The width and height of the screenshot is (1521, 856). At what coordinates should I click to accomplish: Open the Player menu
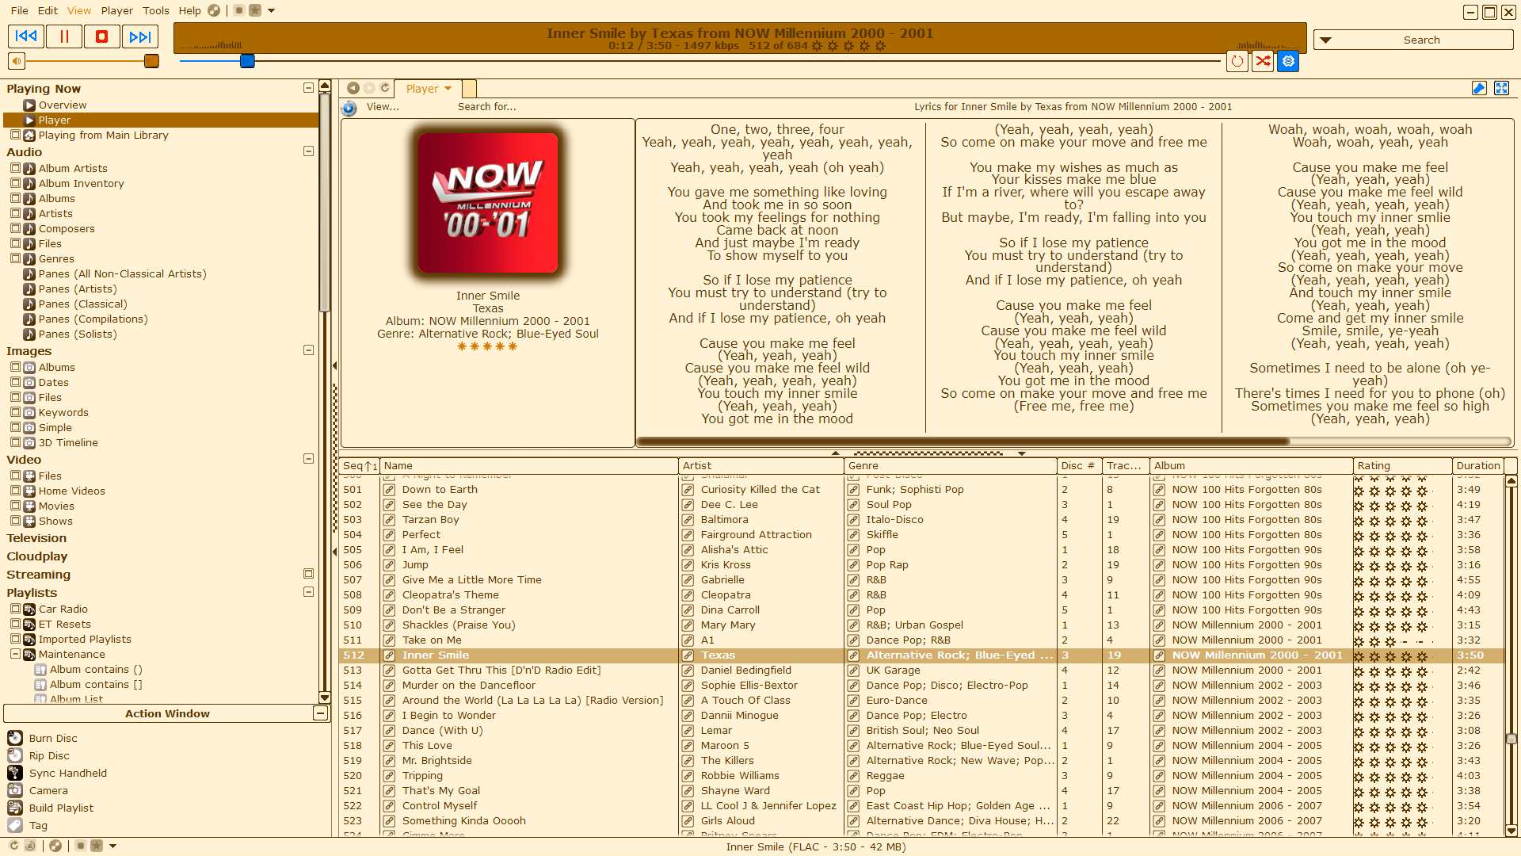tap(116, 10)
